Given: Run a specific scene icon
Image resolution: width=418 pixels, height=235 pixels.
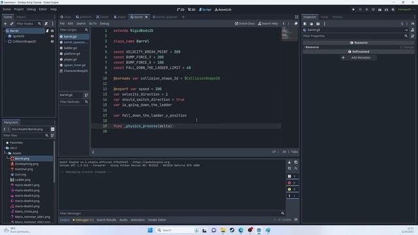Looking at the screenshot, I should coord(386,10).
